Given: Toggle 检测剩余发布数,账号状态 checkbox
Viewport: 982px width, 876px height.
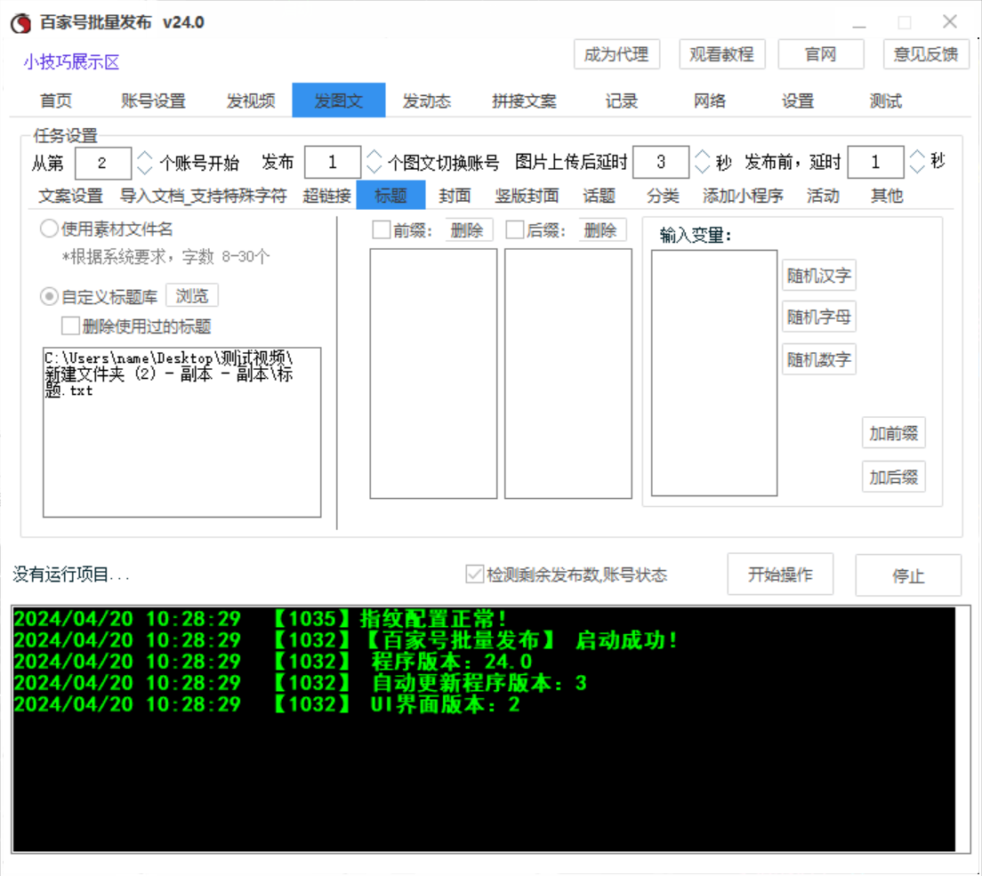Looking at the screenshot, I should pyautogui.click(x=475, y=575).
